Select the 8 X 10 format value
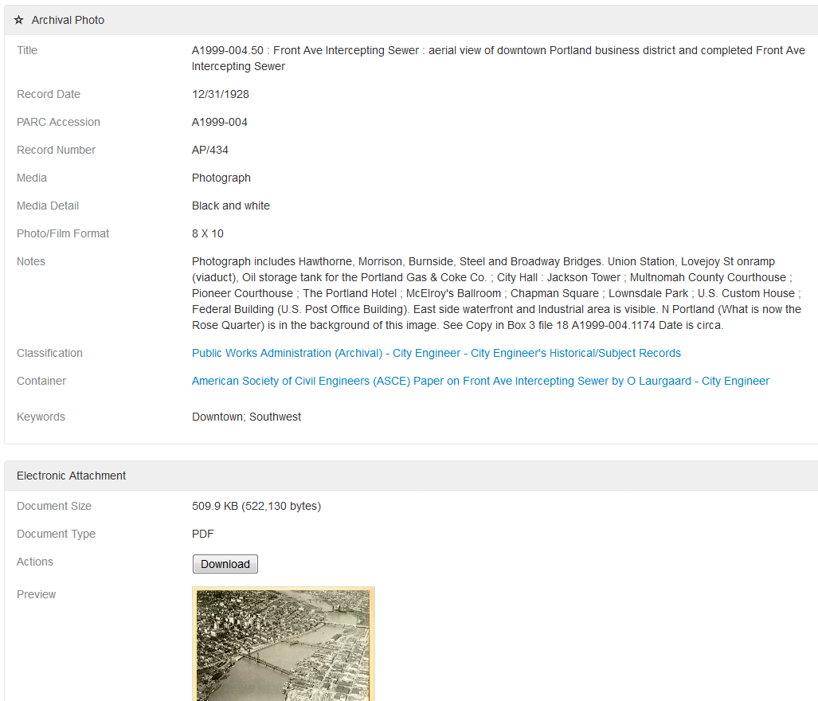 208,233
